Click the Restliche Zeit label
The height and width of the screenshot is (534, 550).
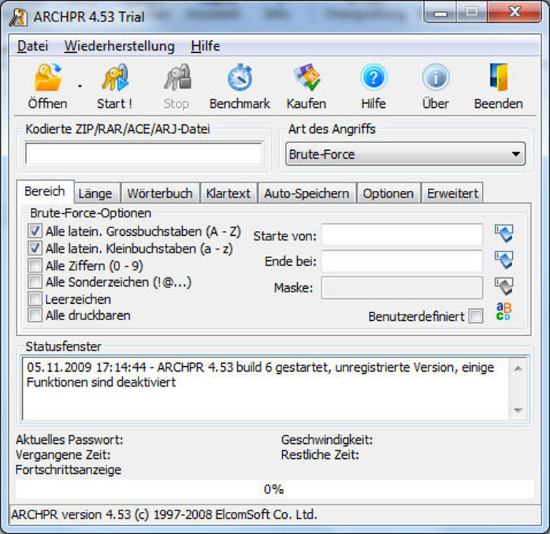pyautogui.click(x=320, y=455)
